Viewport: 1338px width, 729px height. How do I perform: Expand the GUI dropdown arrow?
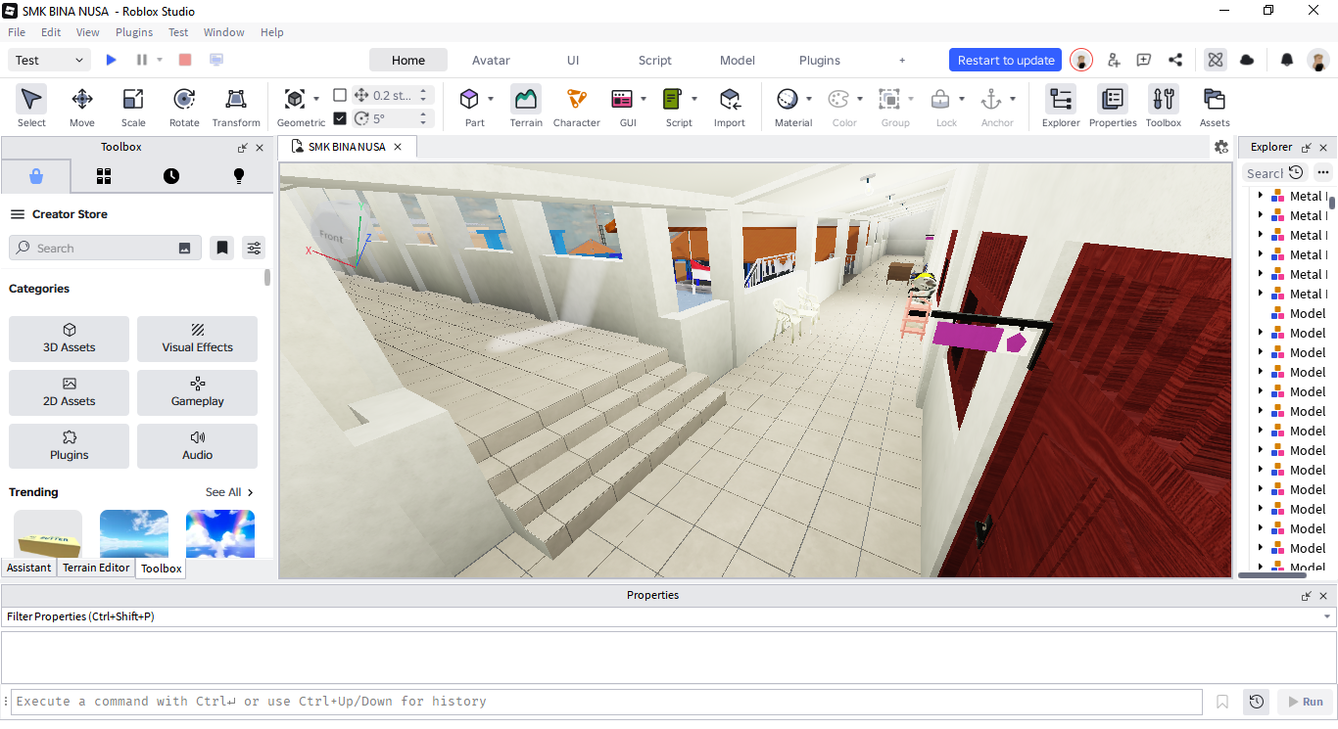point(644,99)
